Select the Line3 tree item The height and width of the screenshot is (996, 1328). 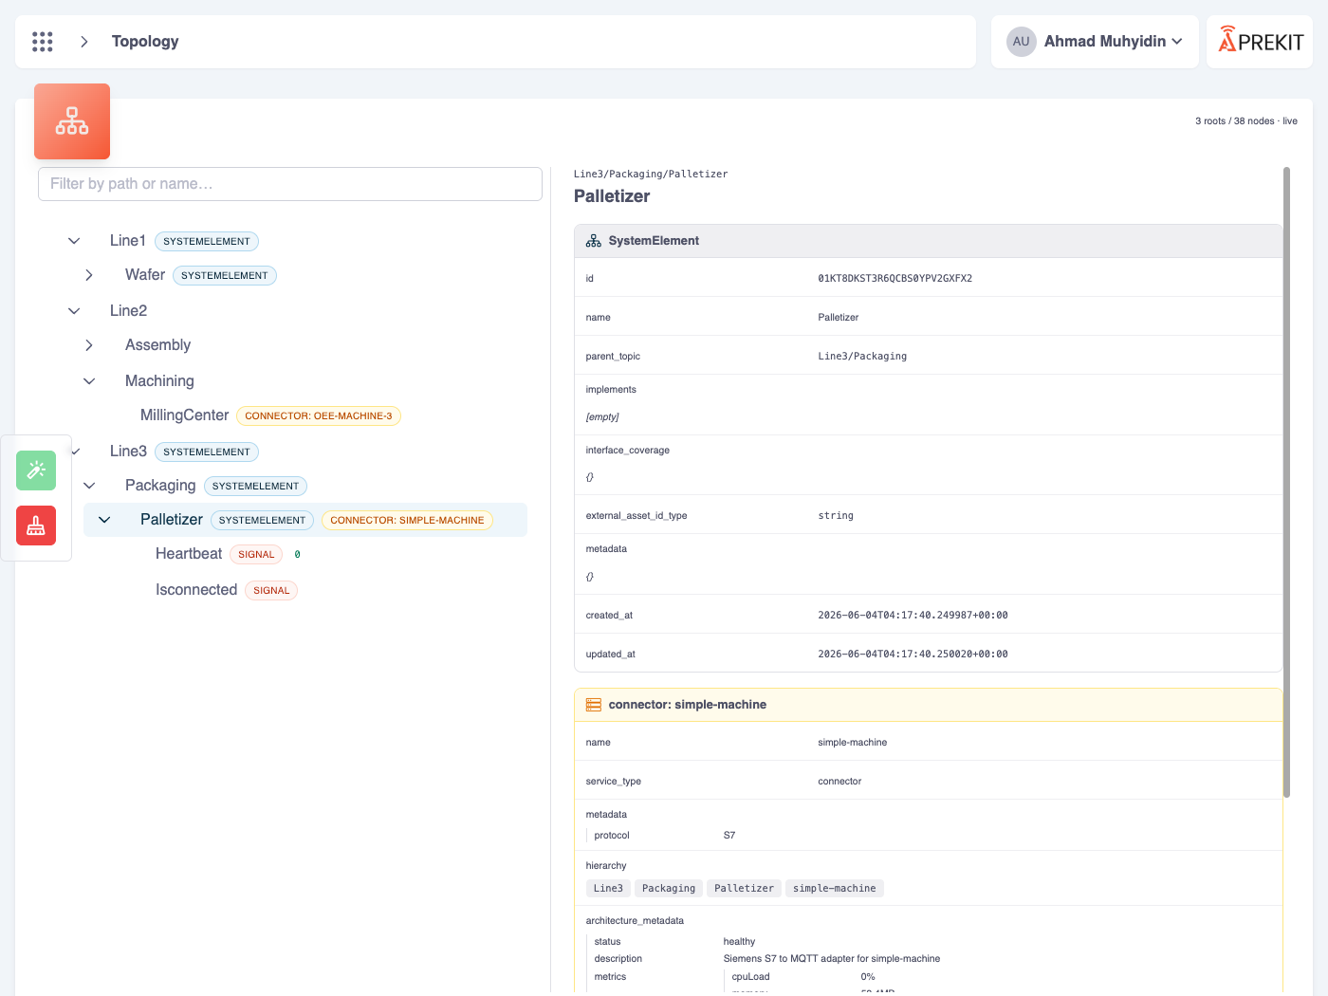128,452
